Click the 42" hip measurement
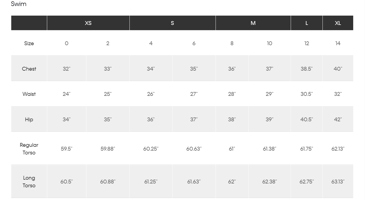This screenshot has width=365, height=201. coord(338,119)
